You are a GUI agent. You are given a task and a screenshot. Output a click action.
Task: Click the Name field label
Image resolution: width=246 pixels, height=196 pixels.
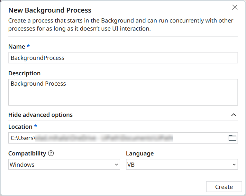17,47
